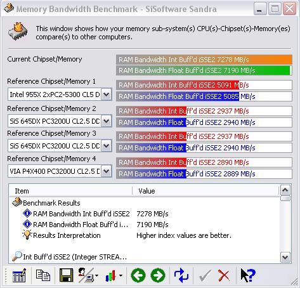Click results list scroll down arrow
300x288 pixels.
click(285, 258)
